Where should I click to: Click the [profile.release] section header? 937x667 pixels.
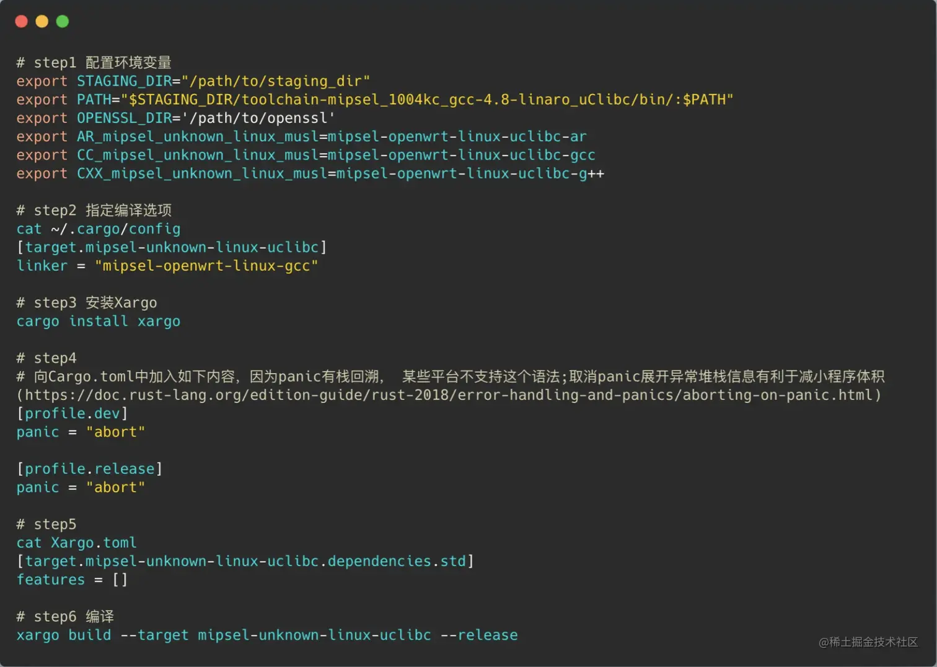[x=90, y=469]
